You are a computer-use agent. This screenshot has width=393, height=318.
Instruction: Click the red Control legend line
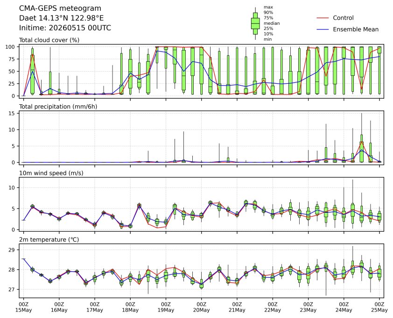pyautogui.click(x=323, y=18)
